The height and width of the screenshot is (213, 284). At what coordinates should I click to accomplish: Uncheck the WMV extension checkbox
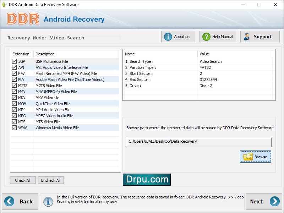pyautogui.click(x=14, y=128)
